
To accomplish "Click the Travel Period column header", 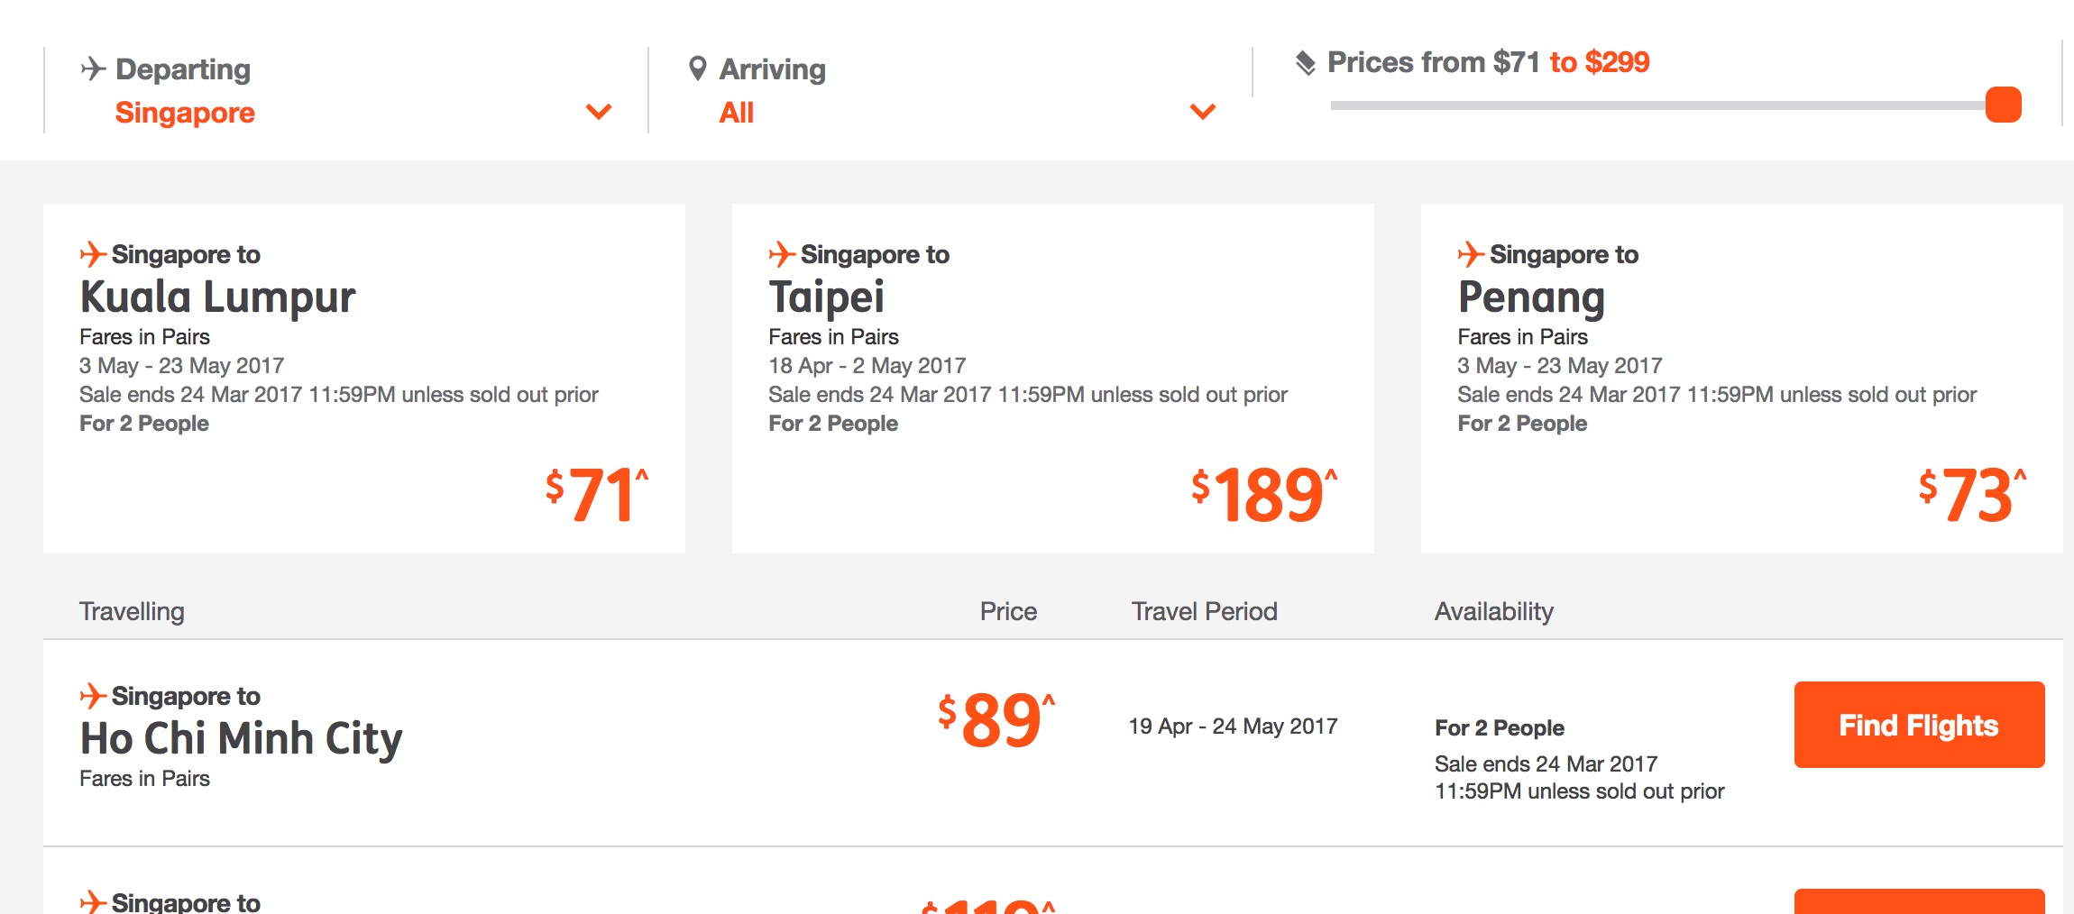I will [1204, 611].
